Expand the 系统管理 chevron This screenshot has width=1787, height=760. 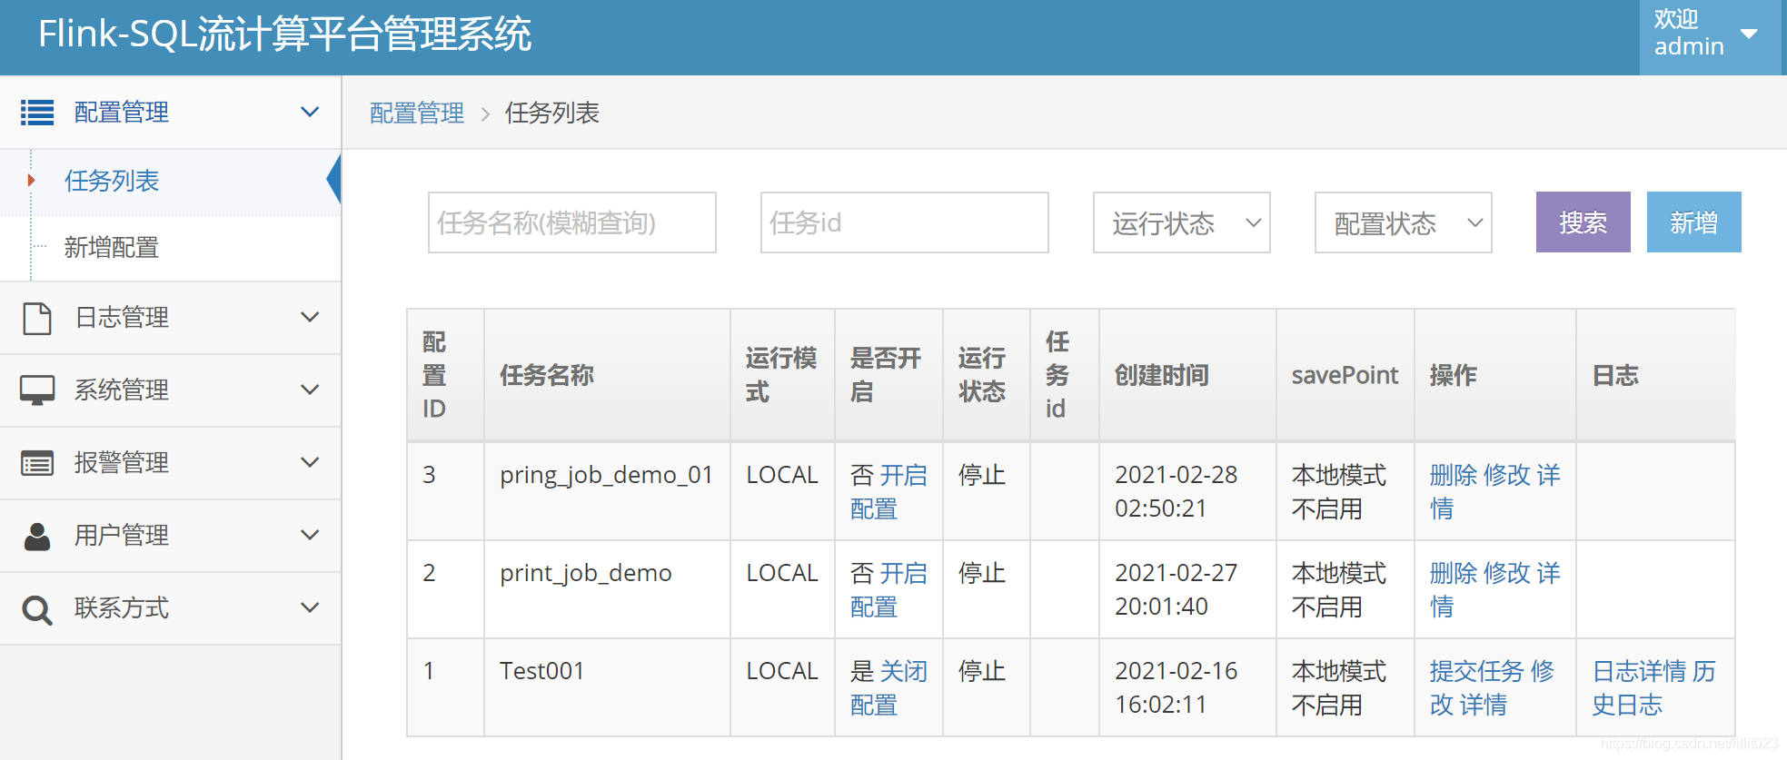[x=310, y=390]
